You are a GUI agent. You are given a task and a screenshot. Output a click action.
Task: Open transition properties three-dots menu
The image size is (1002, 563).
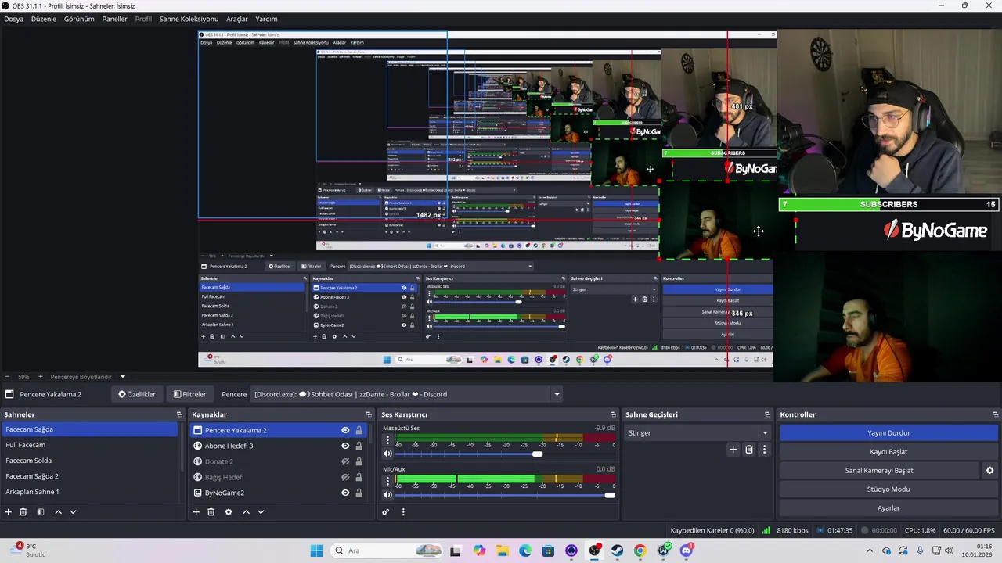pyautogui.click(x=764, y=449)
